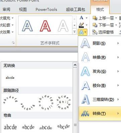Expand arrow beside 转换(T)
Screen dimensions: 121x133
click(118, 113)
